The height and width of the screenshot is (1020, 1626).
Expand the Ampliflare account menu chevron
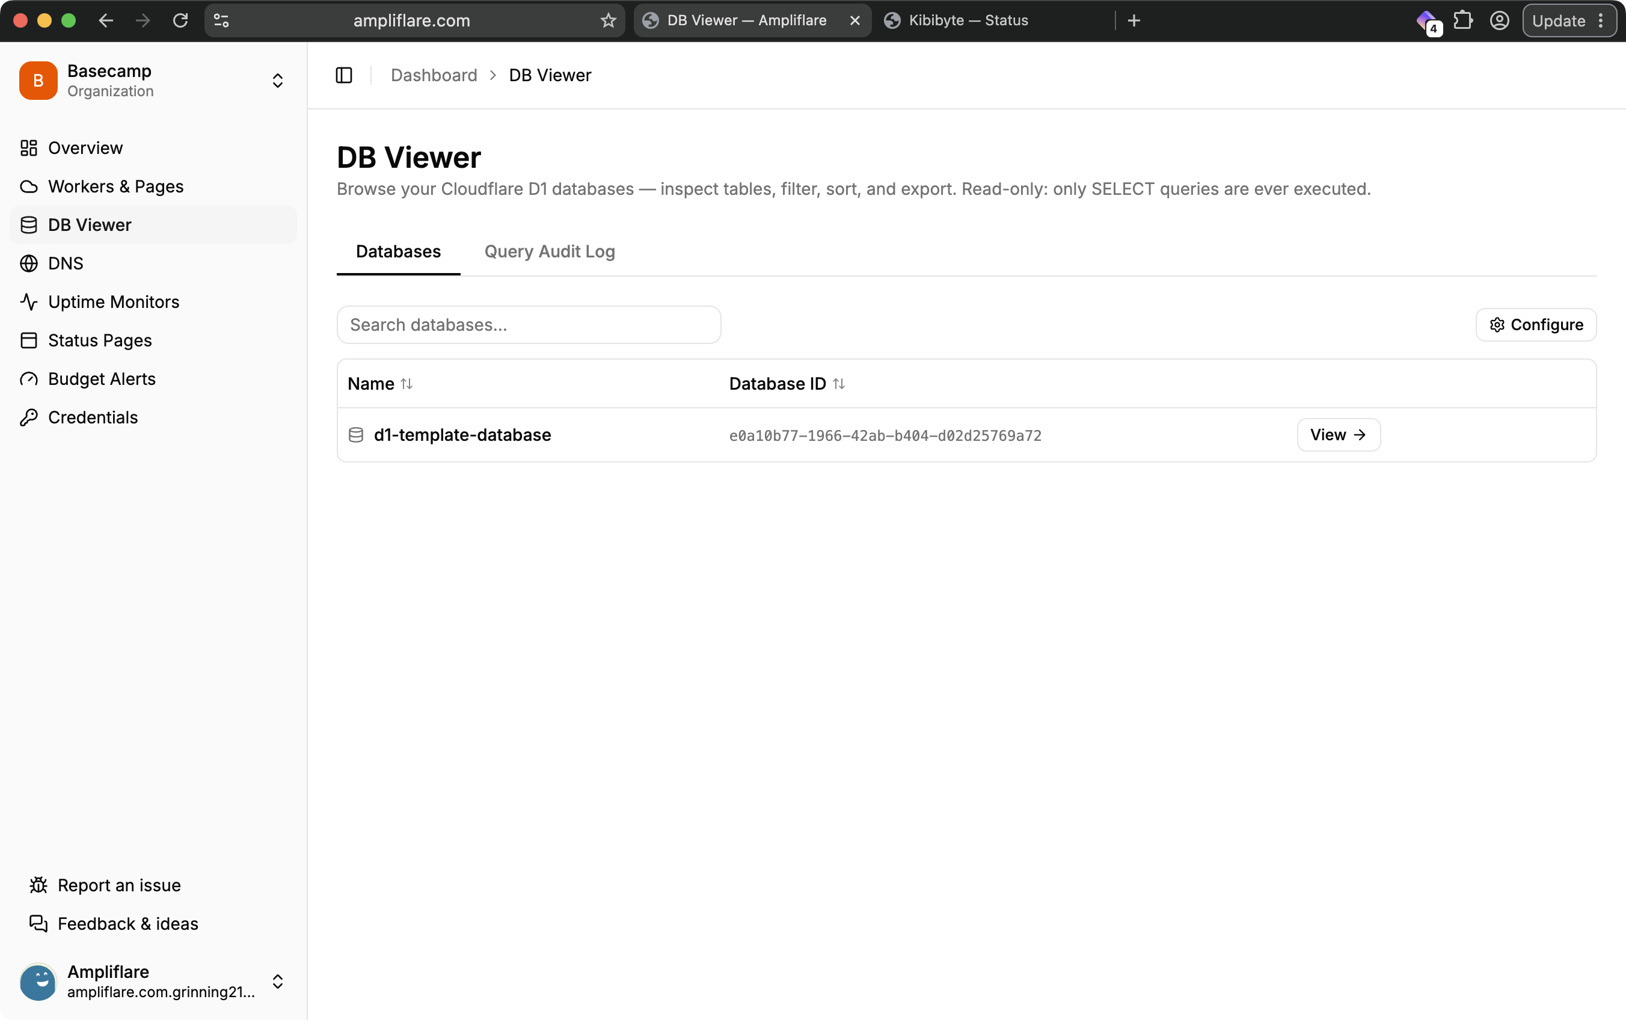pyautogui.click(x=277, y=981)
